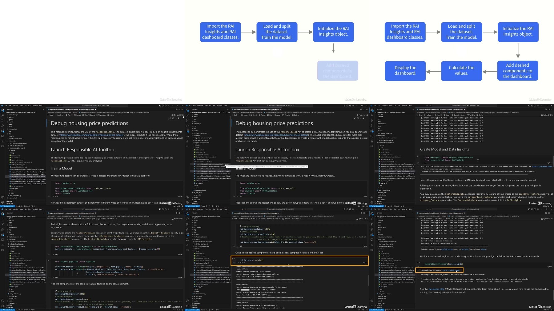Viewport: 554px width, 311px height.
Task: Open run-options chevron beside rai_insights.compute() cell
Action: pos(235,259)
